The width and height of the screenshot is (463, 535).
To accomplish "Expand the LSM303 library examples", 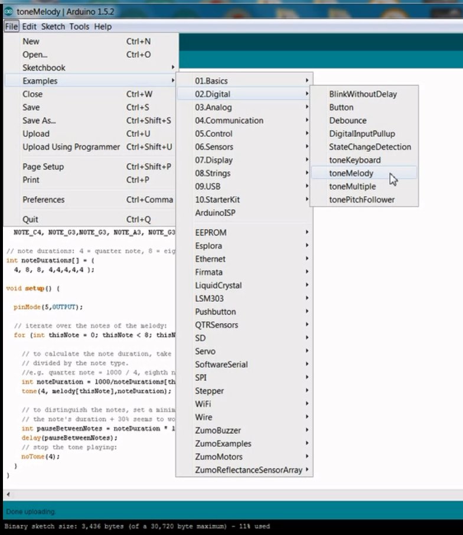I will 244,299.
